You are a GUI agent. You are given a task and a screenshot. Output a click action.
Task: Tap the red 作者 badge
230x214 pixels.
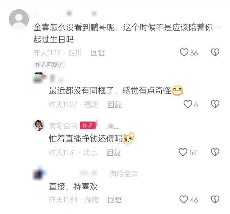click(88, 126)
